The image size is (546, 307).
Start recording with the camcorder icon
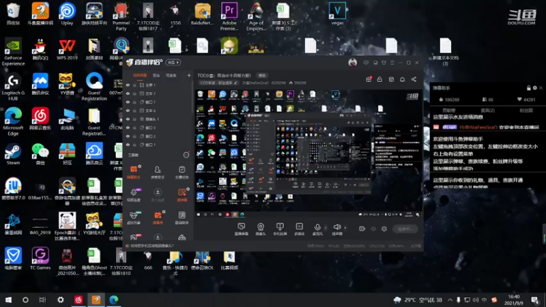(362, 229)
